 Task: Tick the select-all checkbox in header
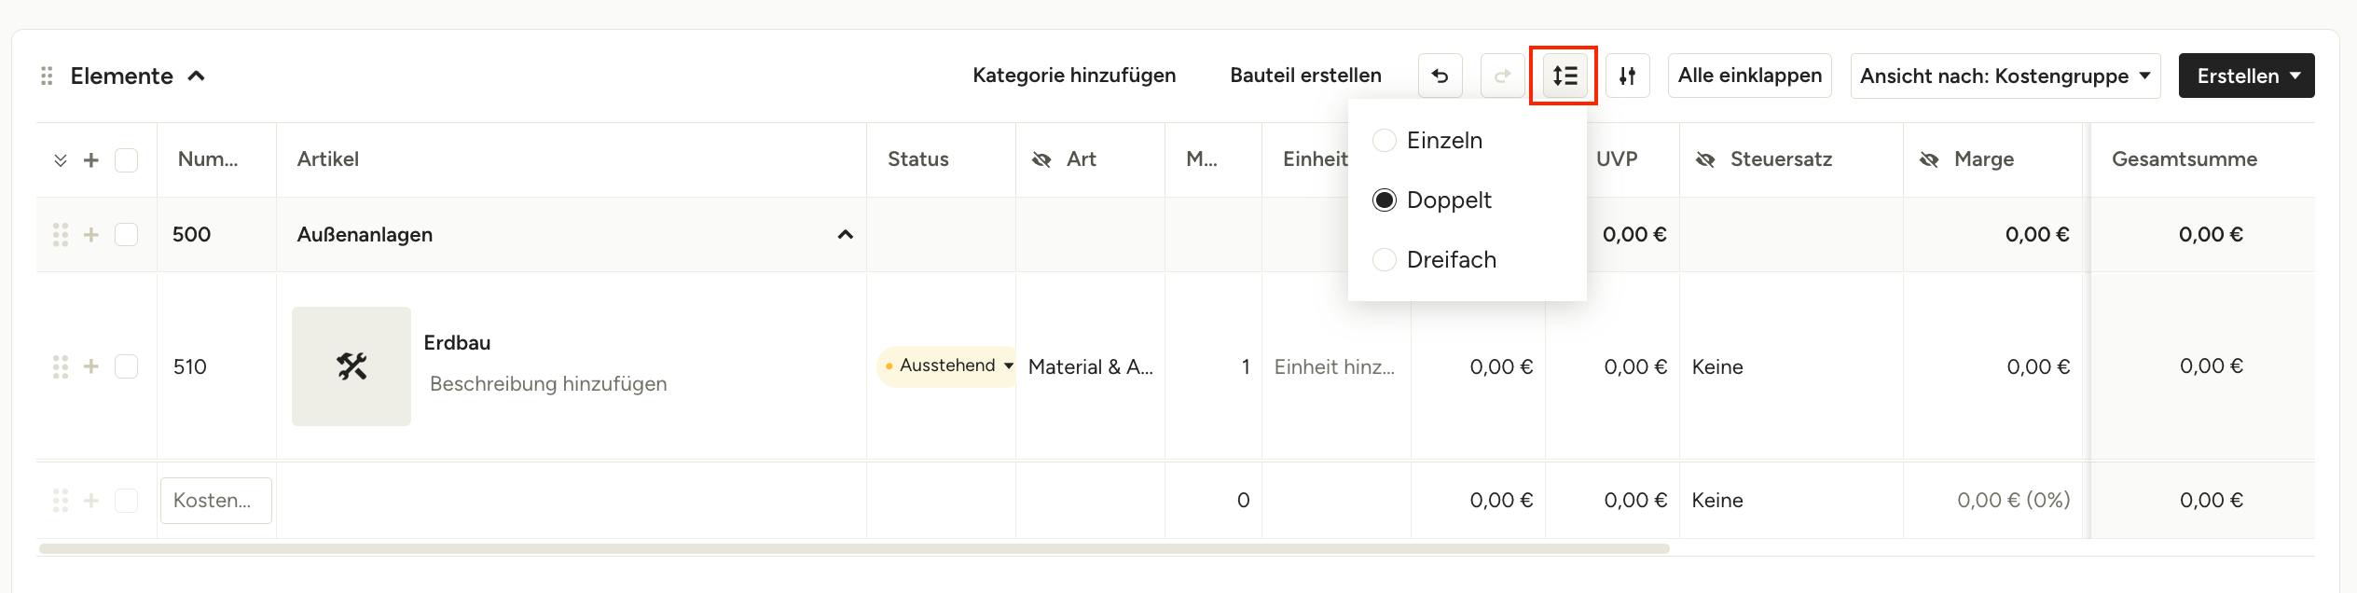[x=126, y=160]
